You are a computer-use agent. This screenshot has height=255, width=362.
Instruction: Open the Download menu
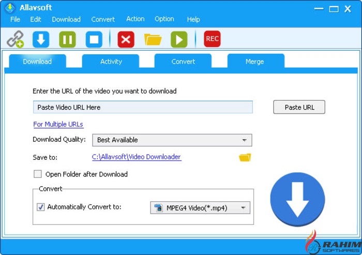click(x=66, y=19)
